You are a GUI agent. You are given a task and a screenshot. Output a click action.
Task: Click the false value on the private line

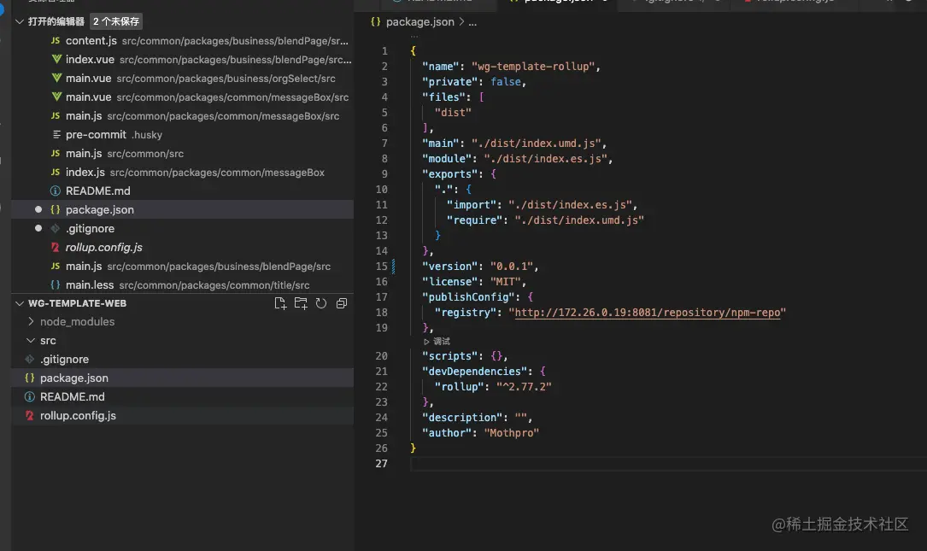click(x=506, y=82)
